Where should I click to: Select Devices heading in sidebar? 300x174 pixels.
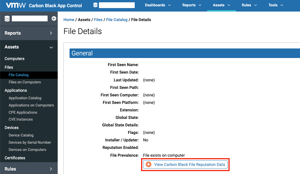click(12, 128)
